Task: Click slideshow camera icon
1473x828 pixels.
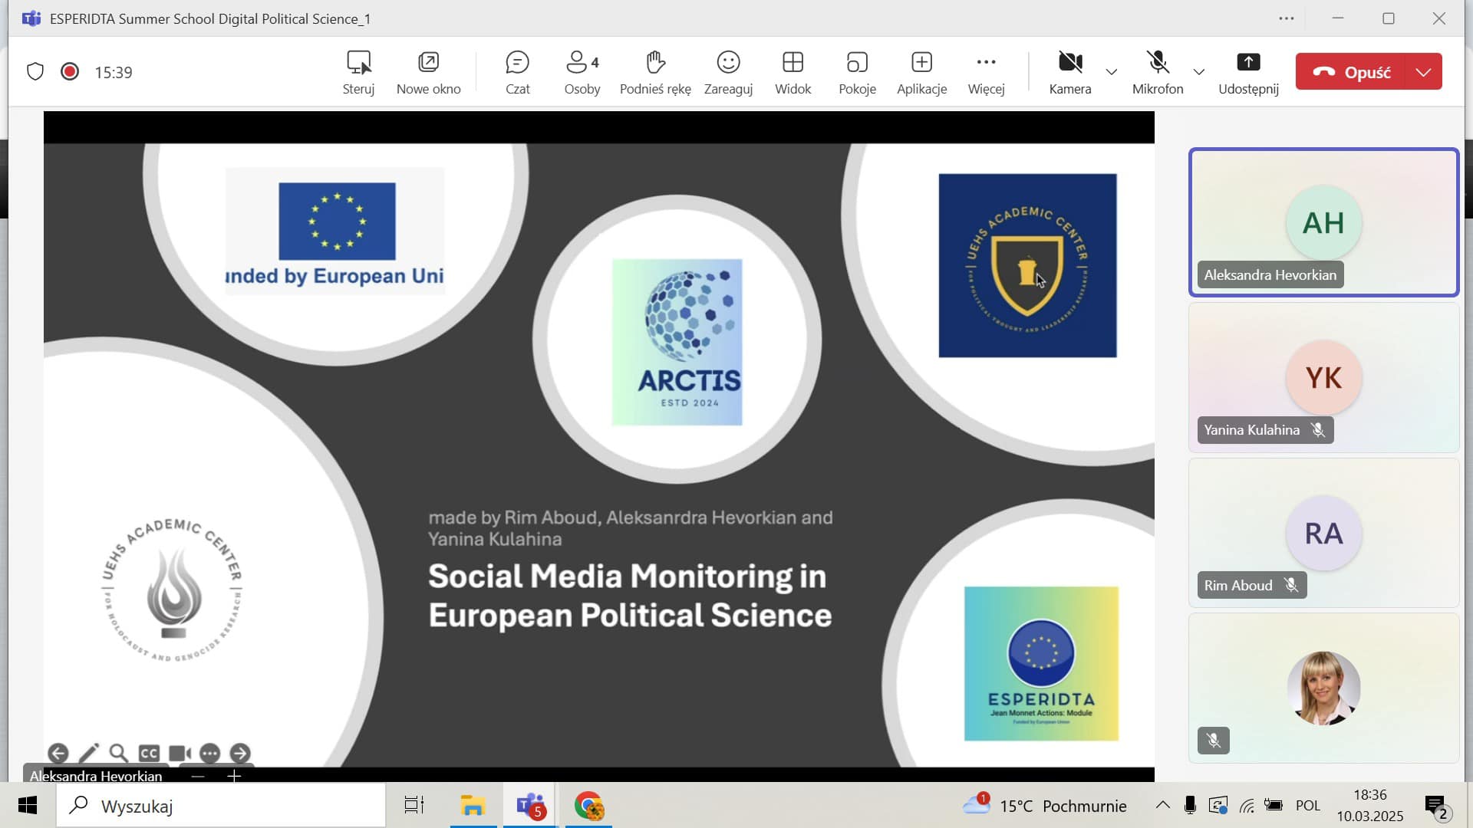Action: (x=180, y=754)
